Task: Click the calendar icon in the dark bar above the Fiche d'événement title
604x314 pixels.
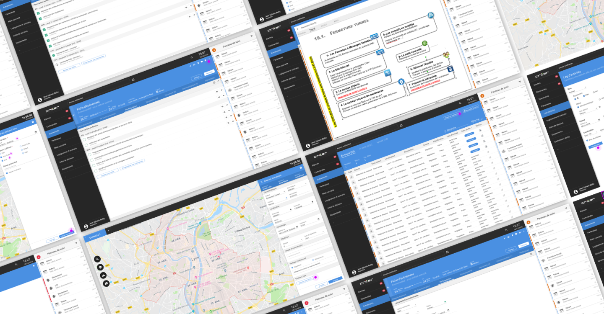Action: click(133, 80)
